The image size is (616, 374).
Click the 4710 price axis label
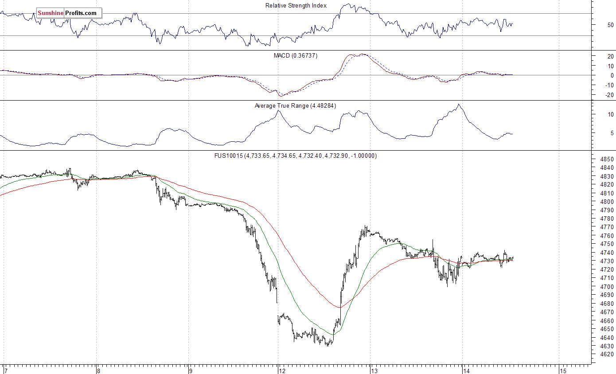pyautogui.click(x=607, y=278)
